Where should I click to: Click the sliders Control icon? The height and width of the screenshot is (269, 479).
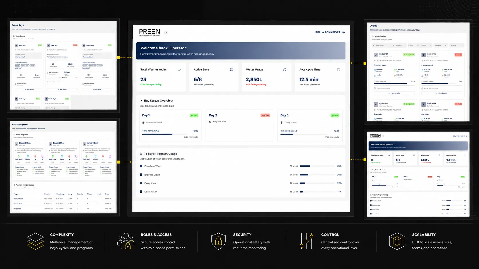306,241
